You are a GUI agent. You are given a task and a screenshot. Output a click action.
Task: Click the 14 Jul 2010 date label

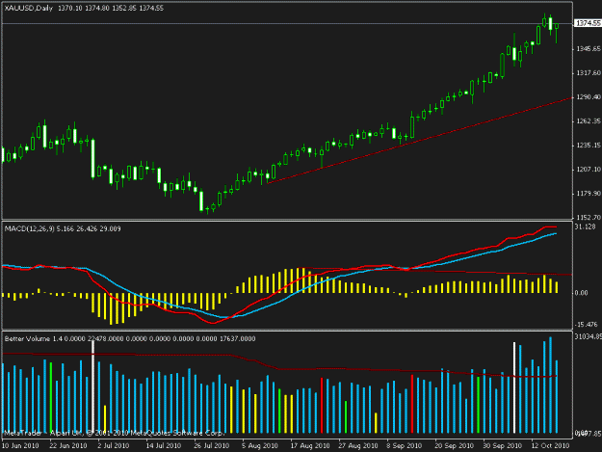[163, 446]
